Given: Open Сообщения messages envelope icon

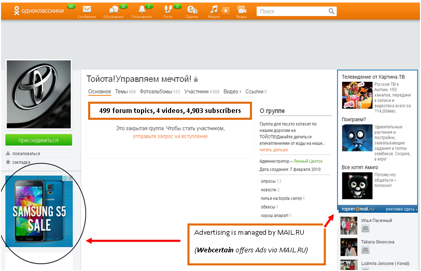Looking at the screenshot, I should tap(87, 10).
